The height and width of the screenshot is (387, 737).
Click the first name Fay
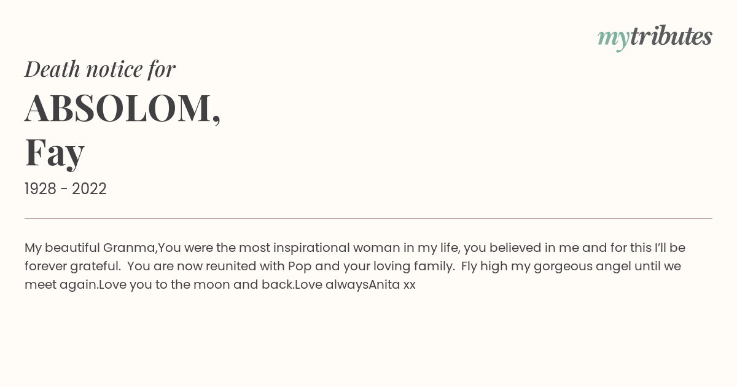point(55,152)
